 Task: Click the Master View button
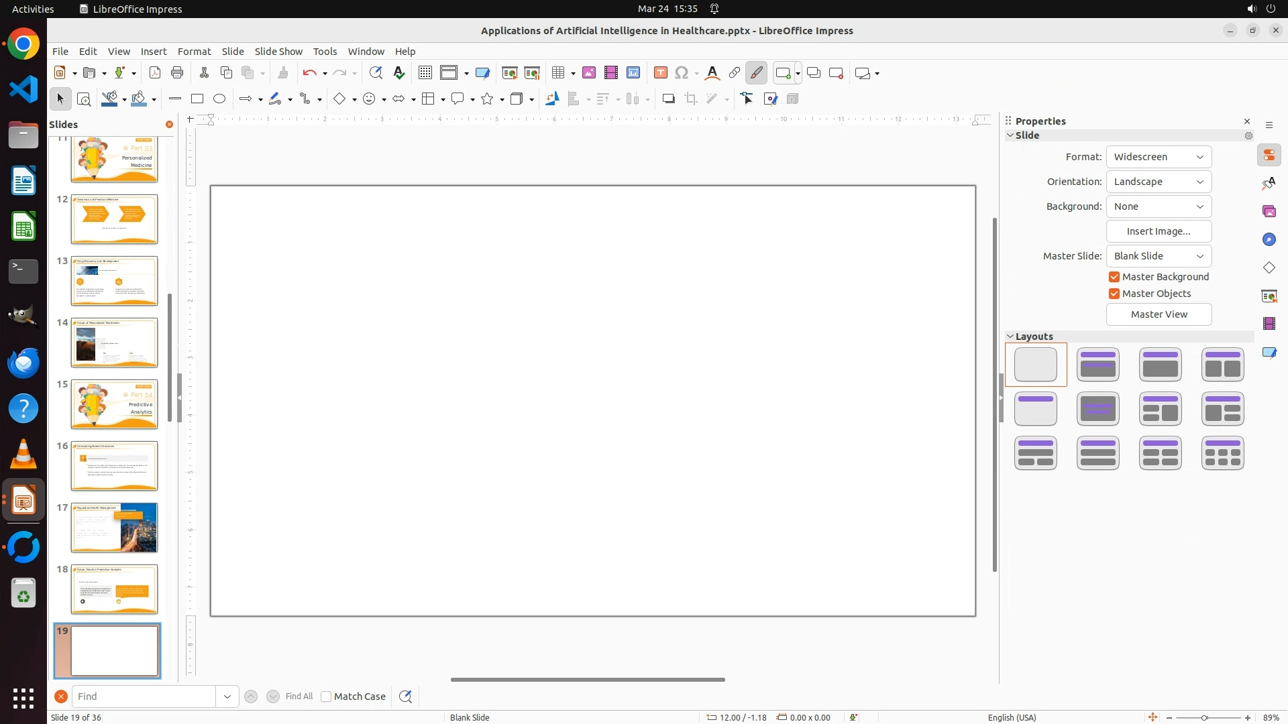pyautogui.click(x=1159, y=314)
